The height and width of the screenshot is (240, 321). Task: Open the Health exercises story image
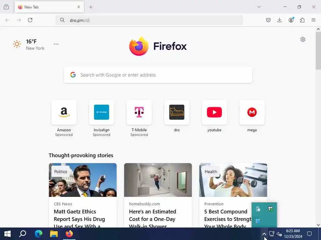(233, 180)
